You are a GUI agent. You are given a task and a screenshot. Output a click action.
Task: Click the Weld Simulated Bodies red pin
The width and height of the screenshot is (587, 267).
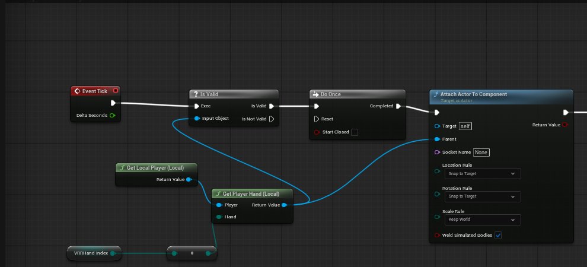click(437, 235)
